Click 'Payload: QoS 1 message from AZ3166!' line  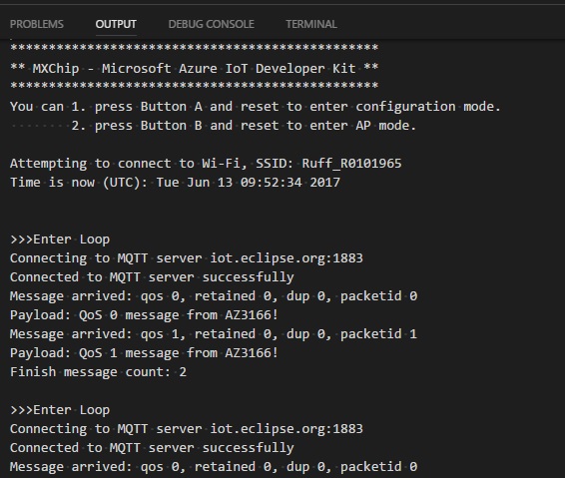(144, 353)
